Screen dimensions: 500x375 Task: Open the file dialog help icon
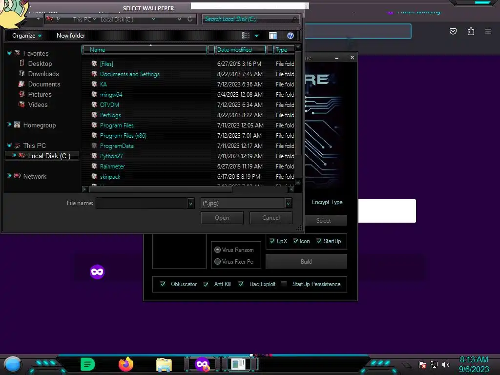click(x=290, y=35)
